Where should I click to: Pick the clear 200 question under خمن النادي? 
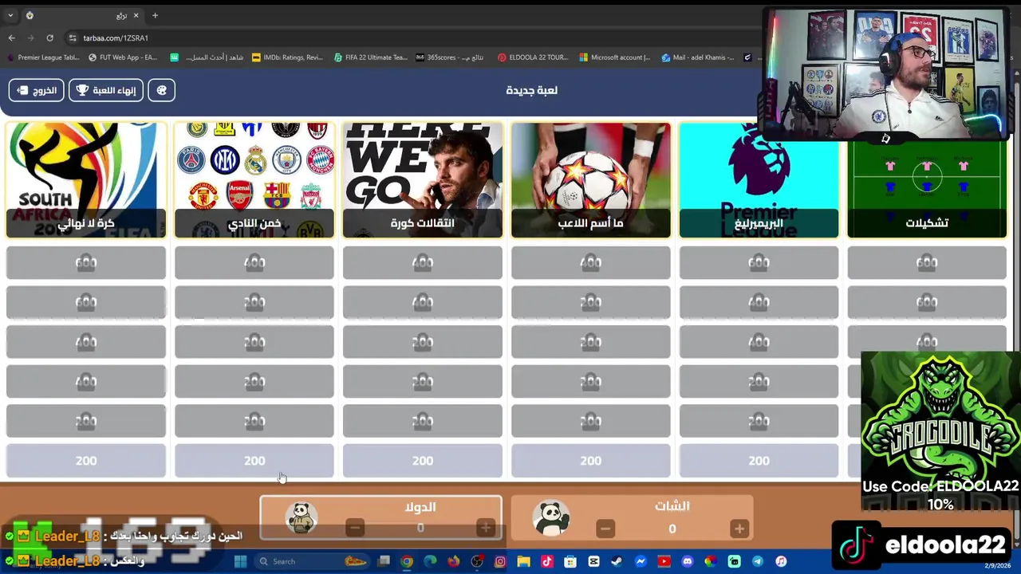pos(254,461)
